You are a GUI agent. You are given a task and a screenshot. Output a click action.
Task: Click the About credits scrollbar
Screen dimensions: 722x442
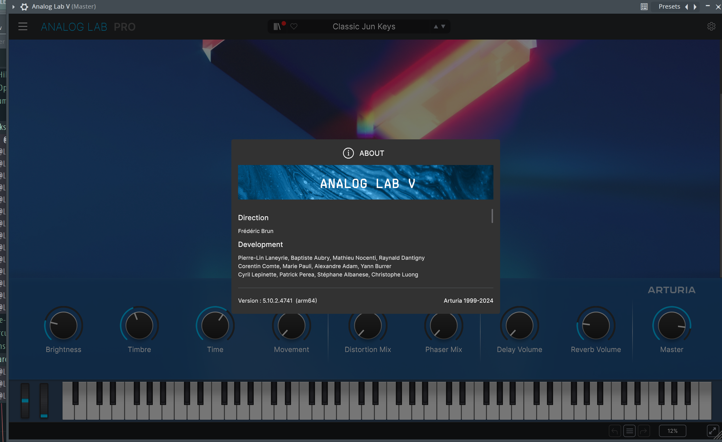pyautogui.click(x=492, y=216)
